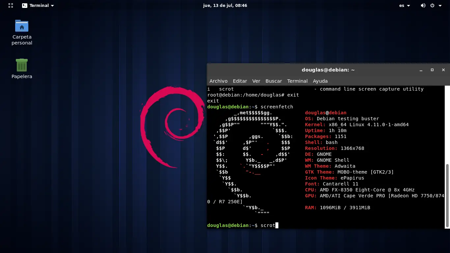Viewport: 450px width, 253px height.
Task: Select the Carpeta personal desktop folder icon
Action: [x=22, y=32]
